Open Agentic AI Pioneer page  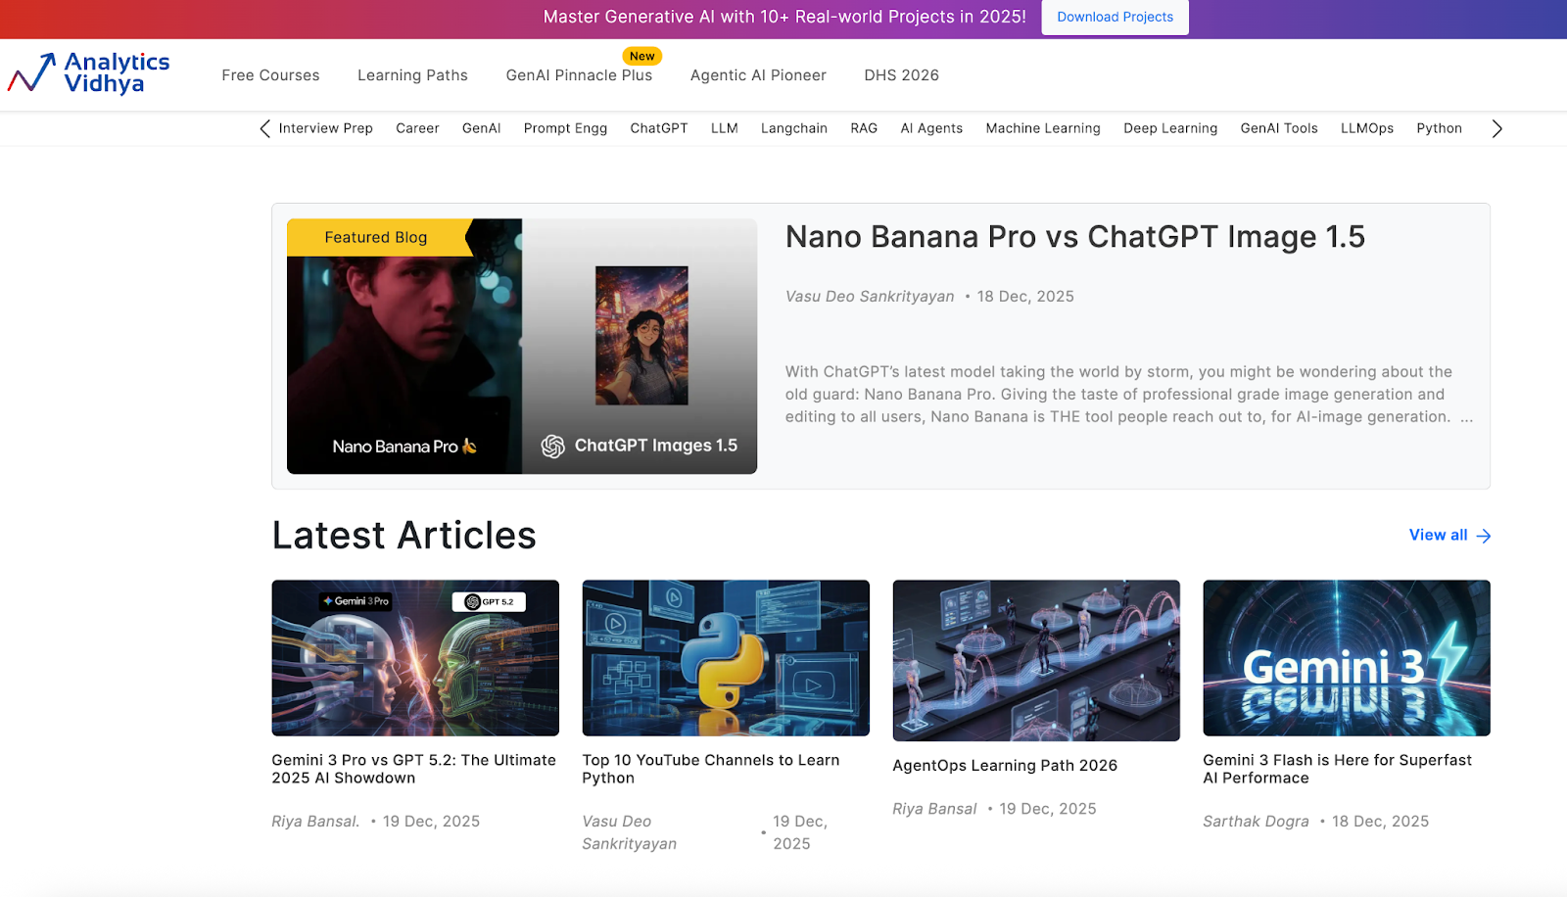point(758,75)
